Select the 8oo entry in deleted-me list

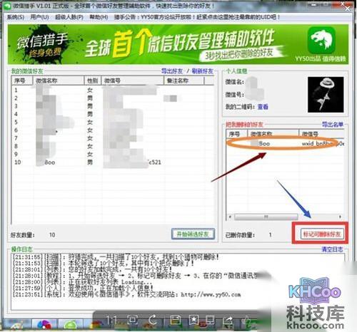click(285, 143)
